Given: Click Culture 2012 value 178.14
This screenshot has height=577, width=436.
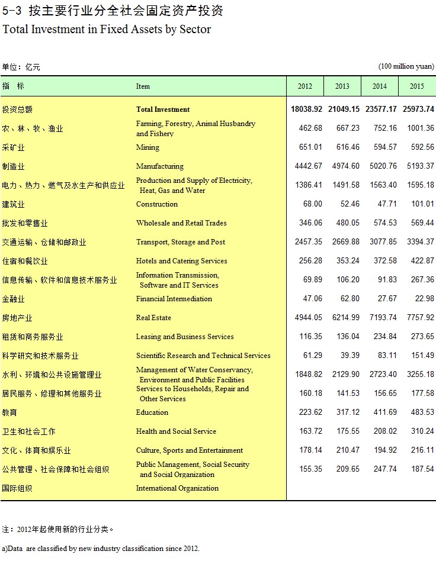Looking at the screenshot, I should (310, 450).
